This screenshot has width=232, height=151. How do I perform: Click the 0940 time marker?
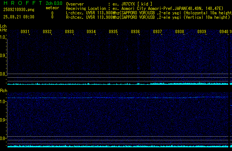pos(224,32)
